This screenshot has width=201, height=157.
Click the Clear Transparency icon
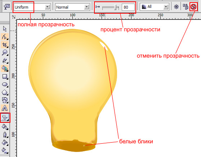[x=193, y=7]
